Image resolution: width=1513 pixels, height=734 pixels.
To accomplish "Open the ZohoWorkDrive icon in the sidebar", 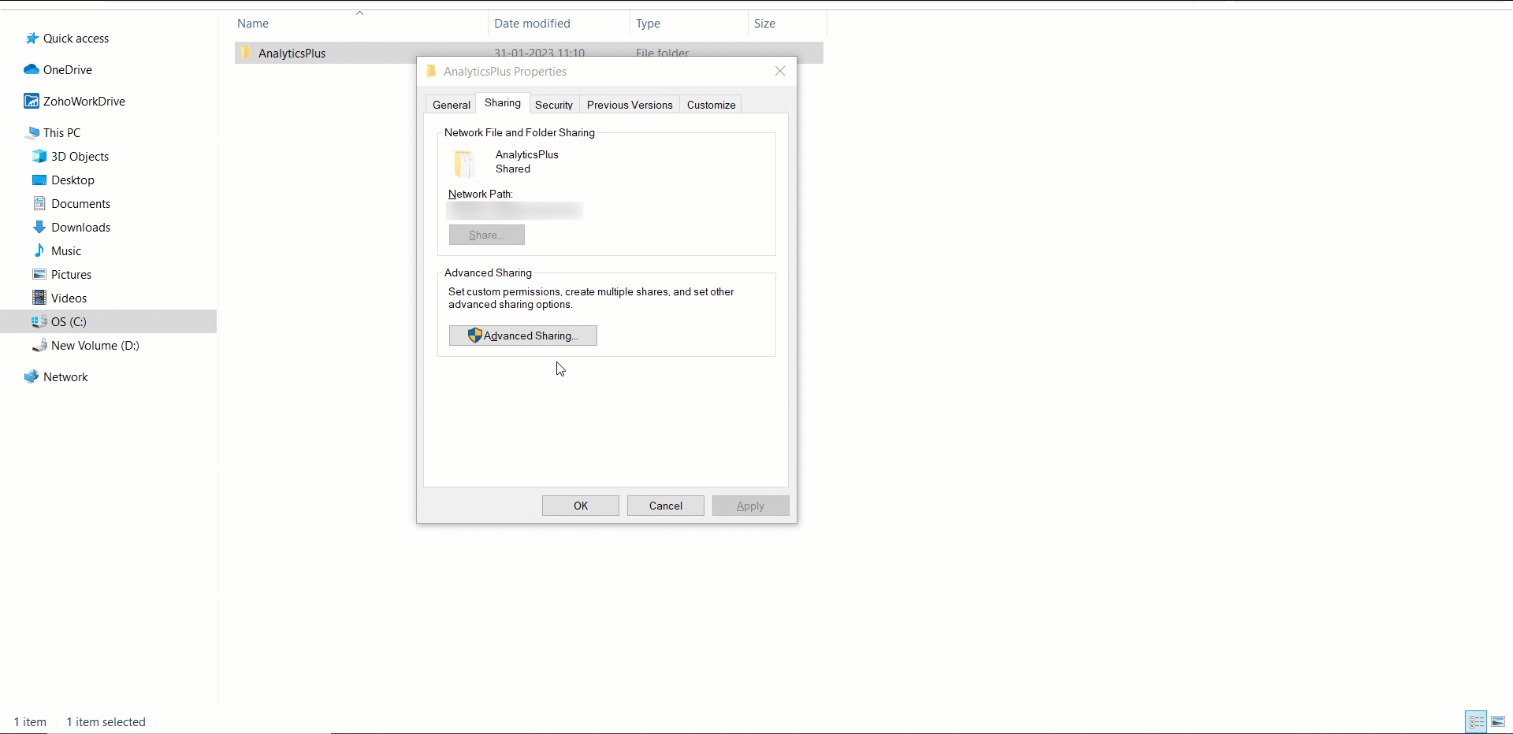I will click(32, 101).
